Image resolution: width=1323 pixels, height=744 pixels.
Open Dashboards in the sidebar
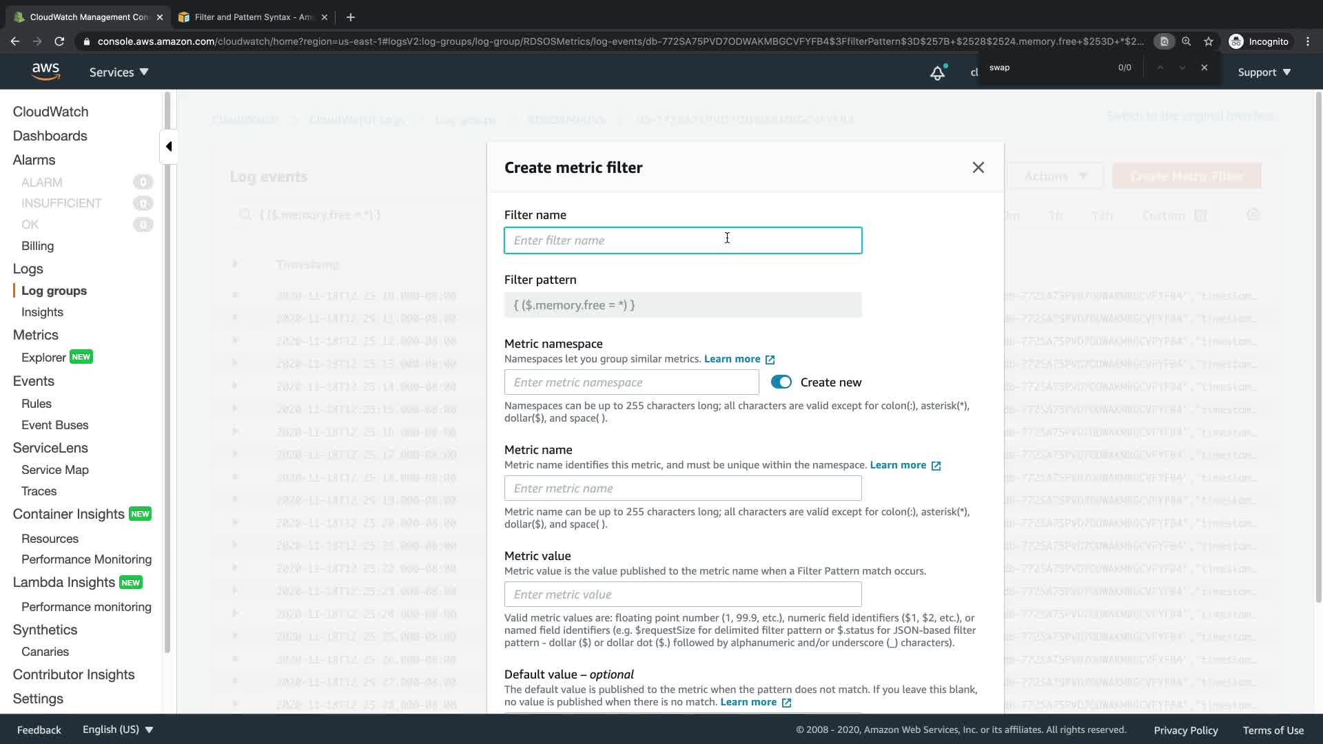click(50, 136)
